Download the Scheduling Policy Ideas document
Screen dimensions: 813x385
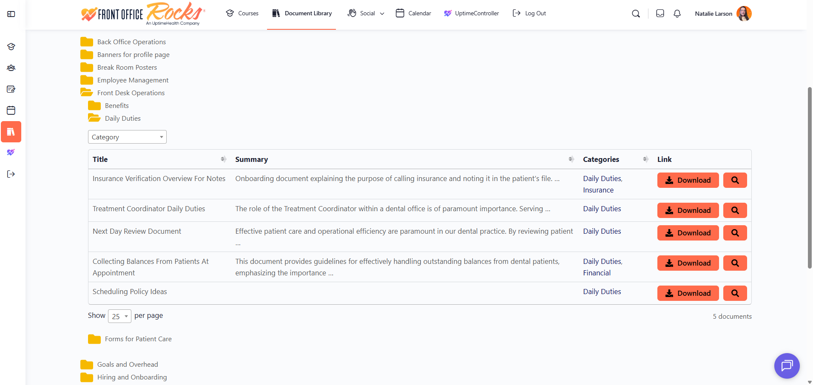(688, 293)
